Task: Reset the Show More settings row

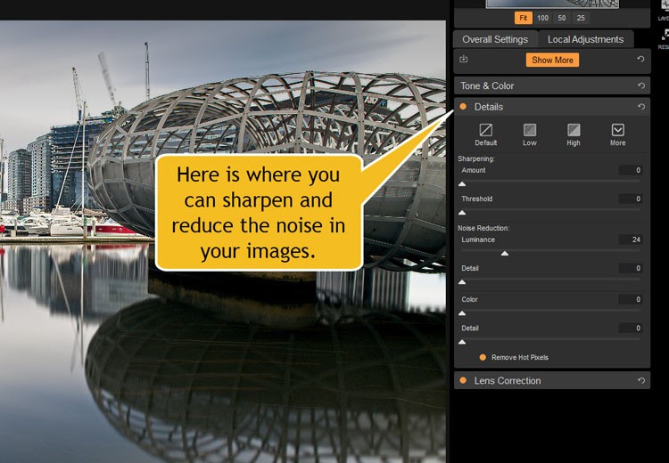Action: point(640,59)
